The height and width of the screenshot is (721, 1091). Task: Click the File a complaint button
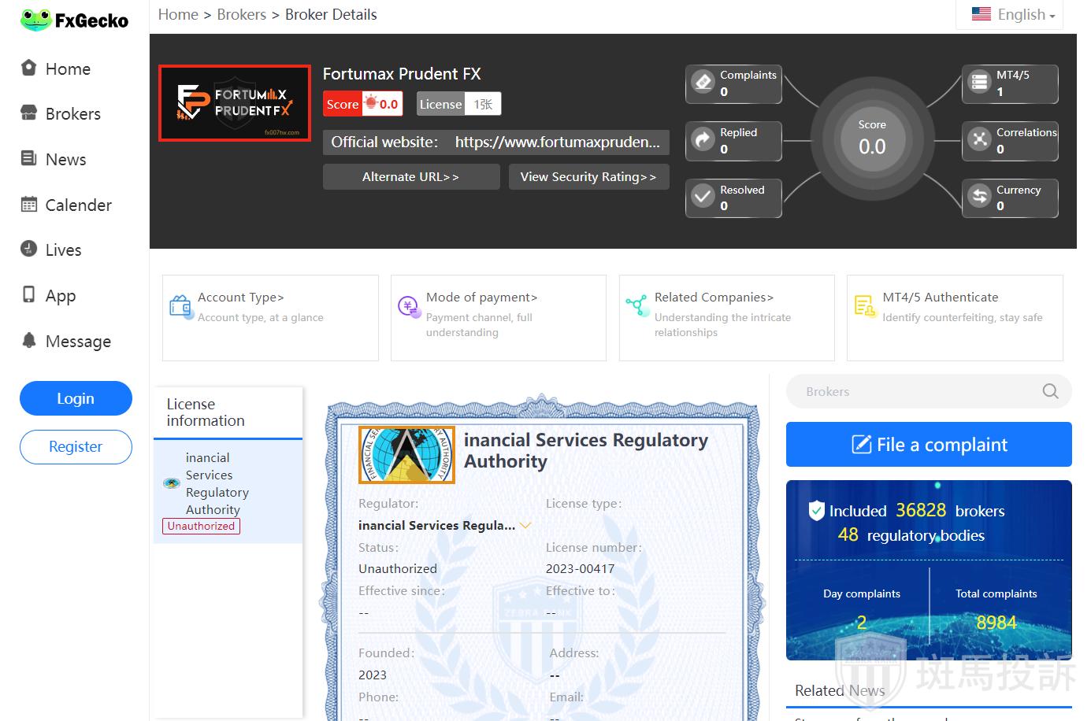tap(929, 445)
